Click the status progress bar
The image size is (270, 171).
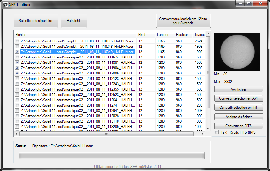pyautogui.click(x=112, y=156)
